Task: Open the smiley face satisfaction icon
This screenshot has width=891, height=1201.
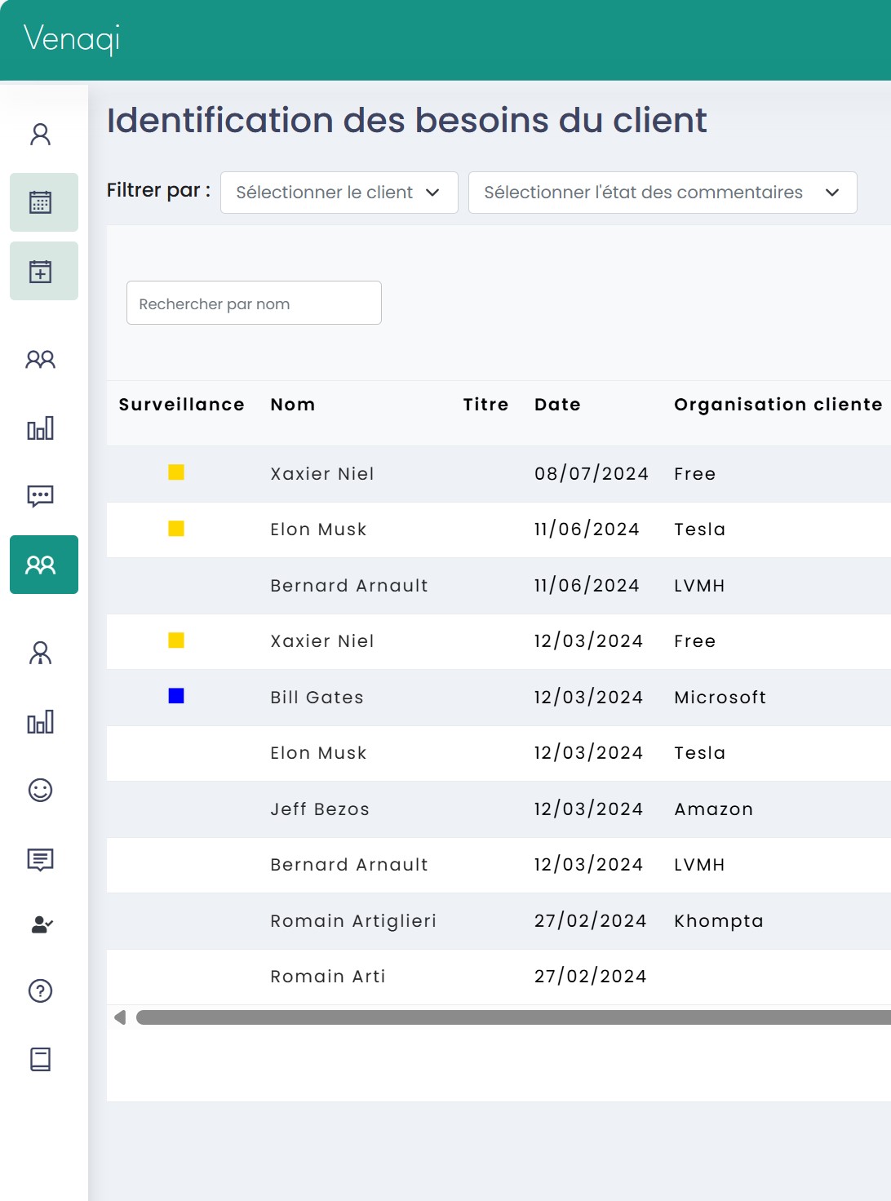Action: (x=41, y=790)
